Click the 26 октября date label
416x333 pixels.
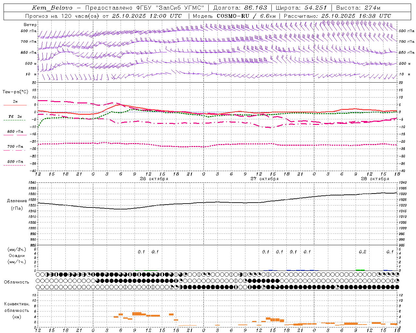(154, 179)
